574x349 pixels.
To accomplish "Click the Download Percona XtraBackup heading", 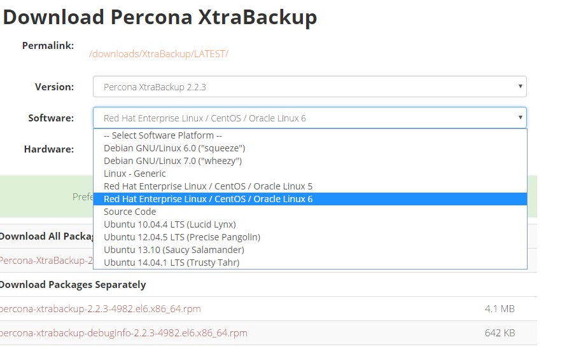I will tap(160, 17).
